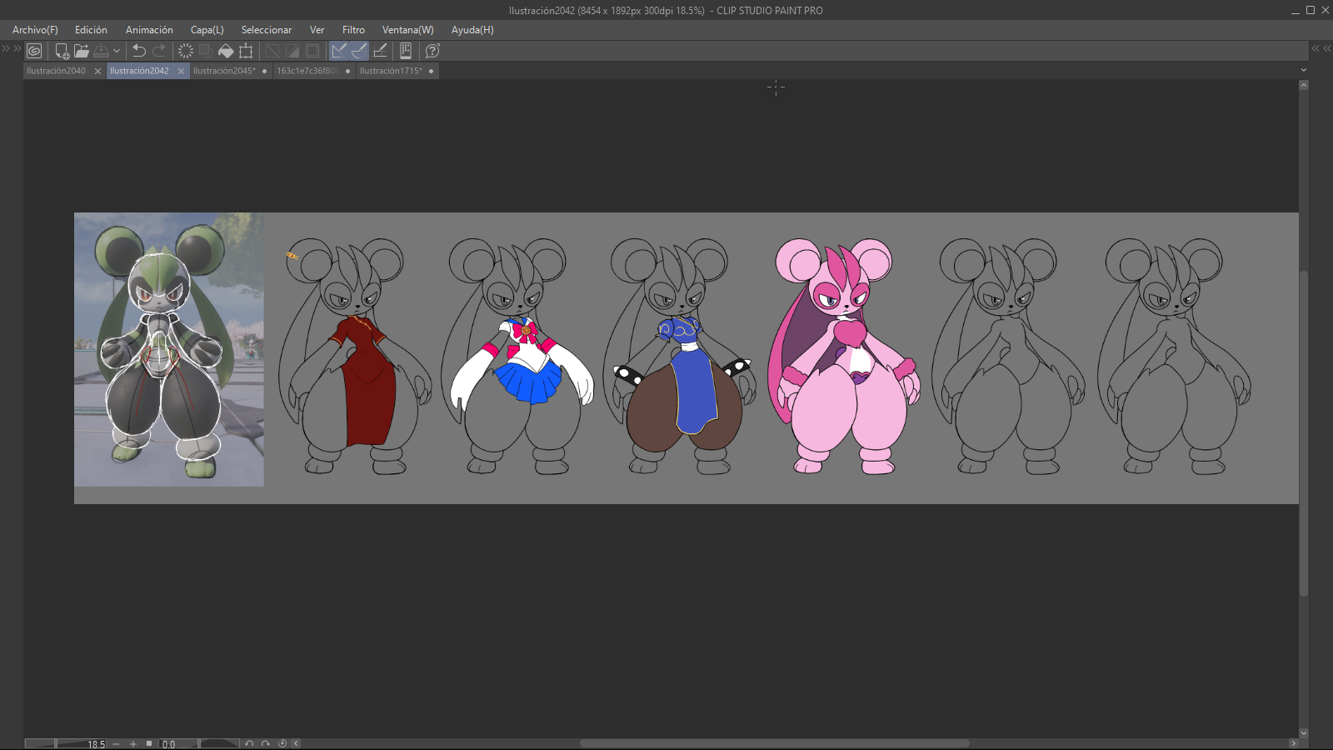
Task: Switch to the Ilustración1715* tab
Action: click(x=391, y=71)
